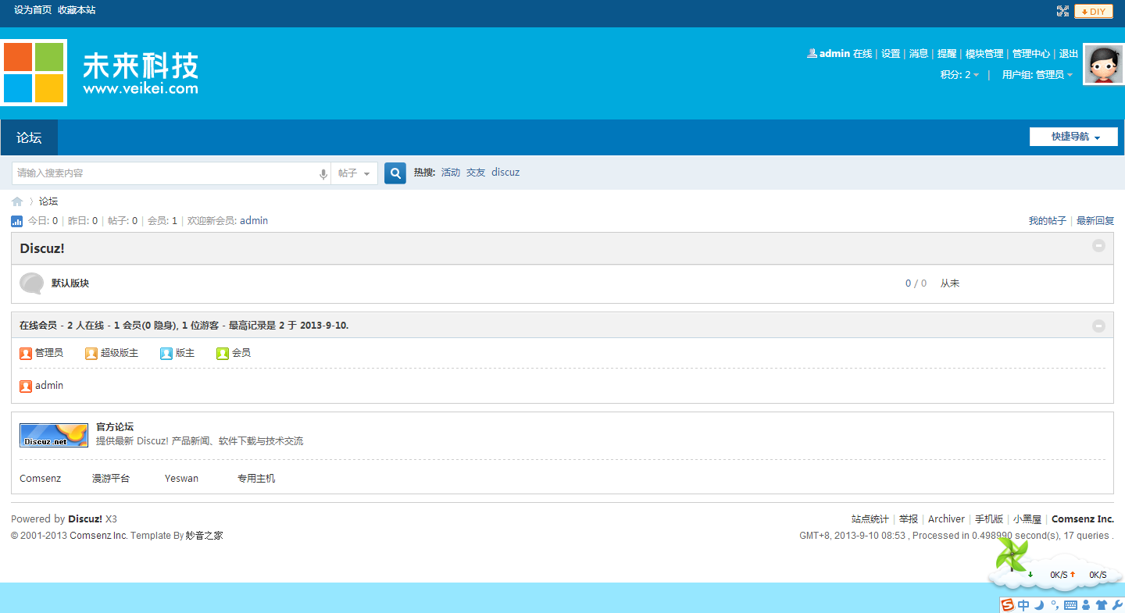Click Discuz! in the Powered by footer
The width and height of the screenshot is (1125, 613).
[85, 519]
